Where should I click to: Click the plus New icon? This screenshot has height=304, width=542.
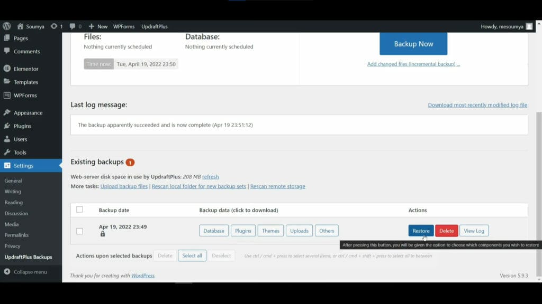click(91, 26)
